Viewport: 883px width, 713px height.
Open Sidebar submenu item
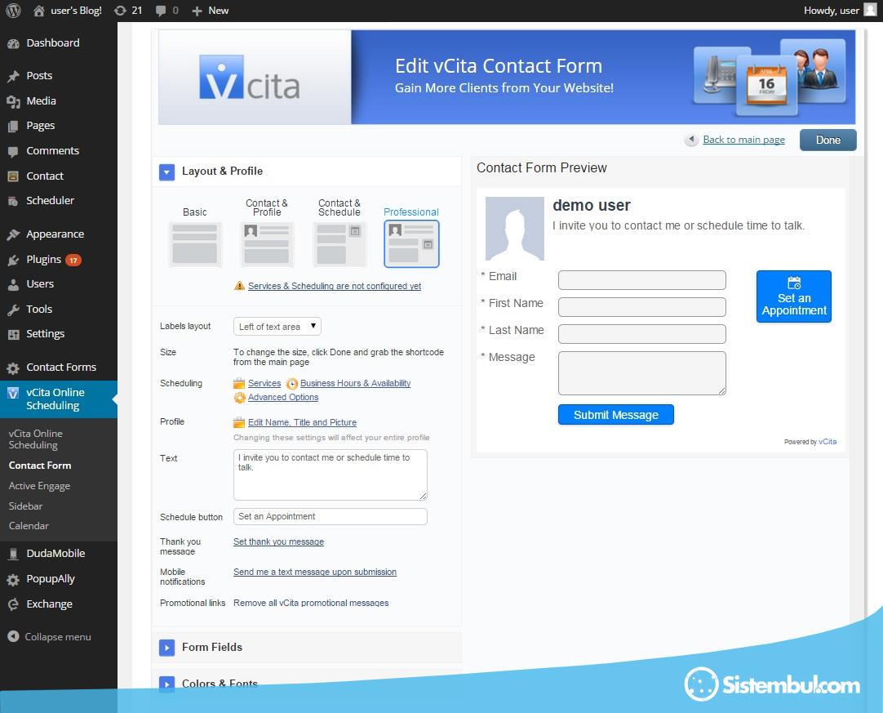[x=25, y=506]
